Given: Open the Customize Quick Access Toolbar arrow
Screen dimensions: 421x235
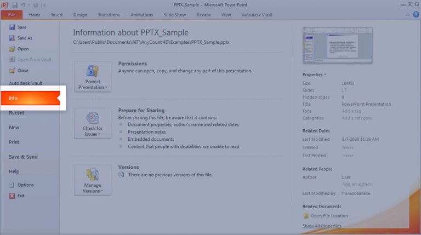Looking at the screenshot, I should coord(44,5).
